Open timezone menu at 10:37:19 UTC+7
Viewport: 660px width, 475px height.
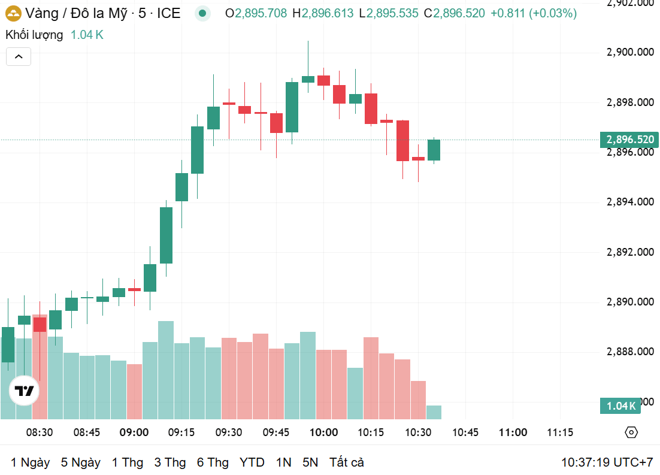(x=607, y=462)
